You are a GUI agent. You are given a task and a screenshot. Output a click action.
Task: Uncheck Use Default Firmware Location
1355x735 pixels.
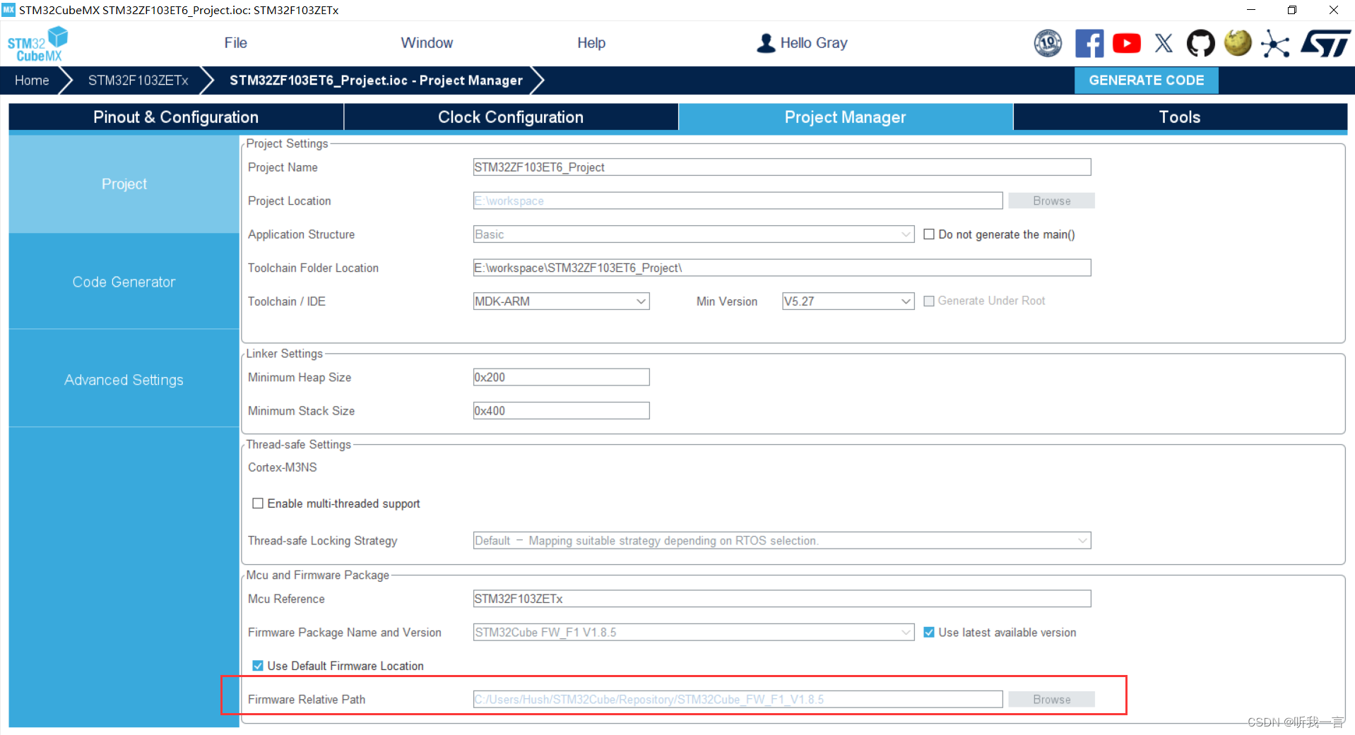coord(258,666)
